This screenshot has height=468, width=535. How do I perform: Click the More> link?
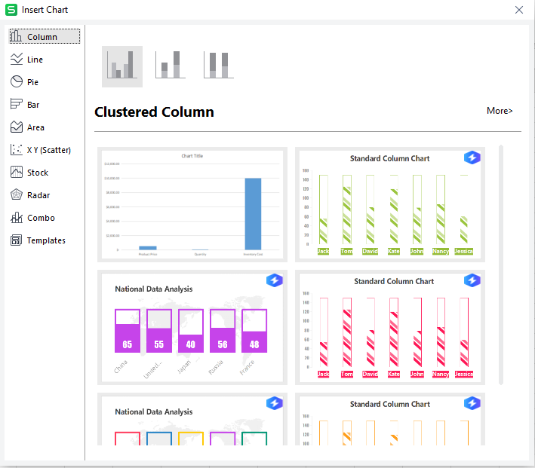point(500,111)
